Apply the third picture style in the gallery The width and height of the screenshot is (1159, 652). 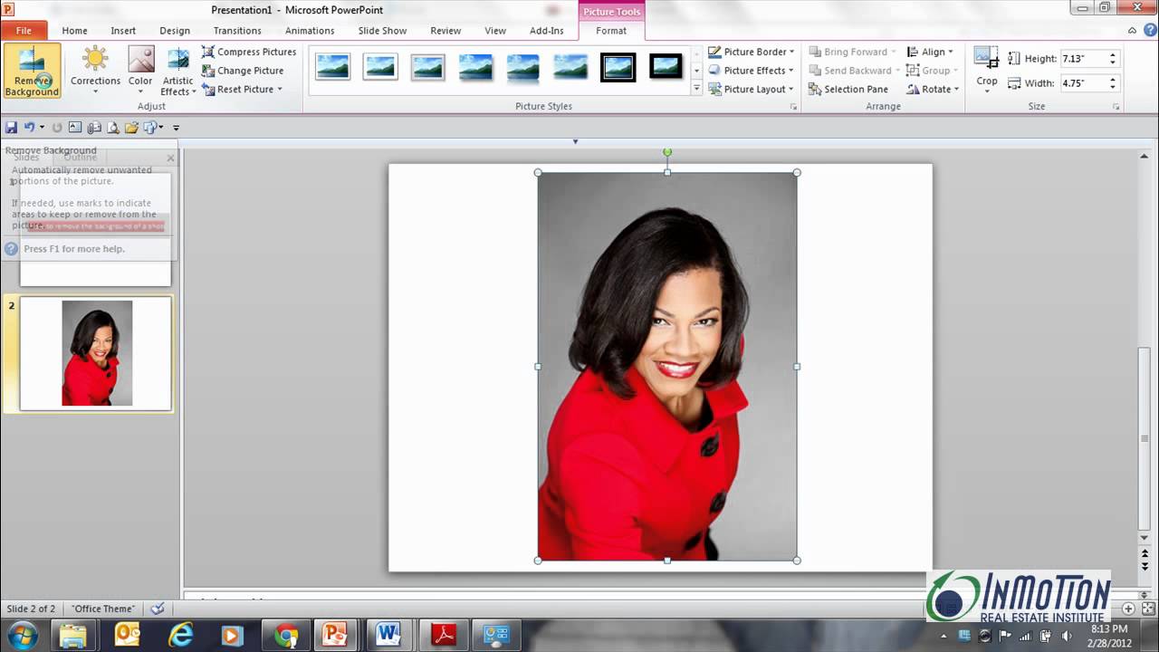coord(428,67)
